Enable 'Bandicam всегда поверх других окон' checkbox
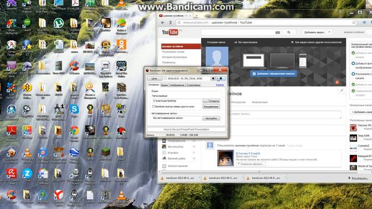Screen dimensions: 372x209 click(153, 107)
